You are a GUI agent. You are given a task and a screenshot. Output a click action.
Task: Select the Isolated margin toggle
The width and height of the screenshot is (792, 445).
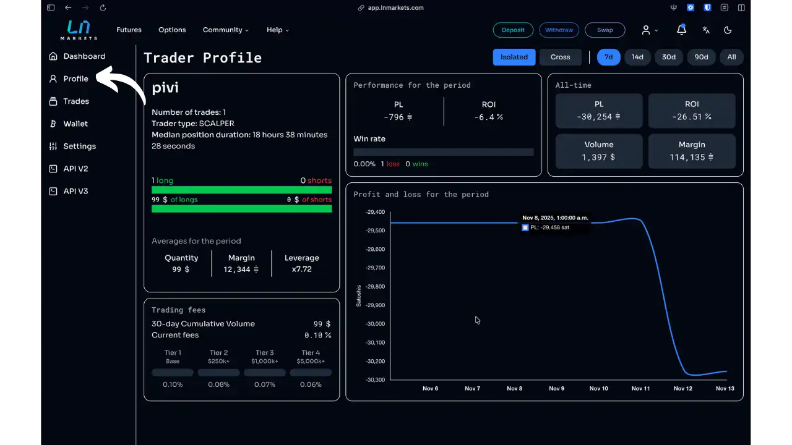pos(514,57)
